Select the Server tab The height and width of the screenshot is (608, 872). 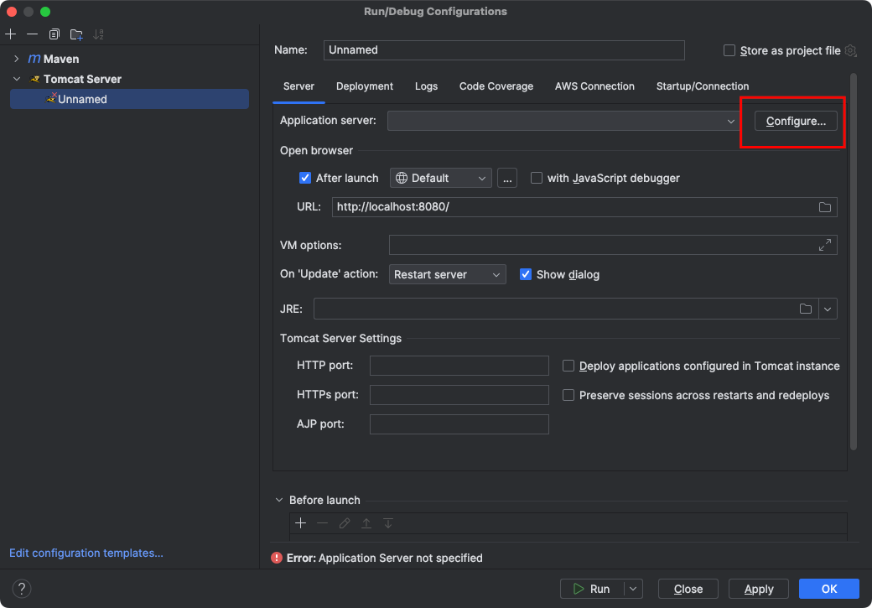tap(298, 86)
